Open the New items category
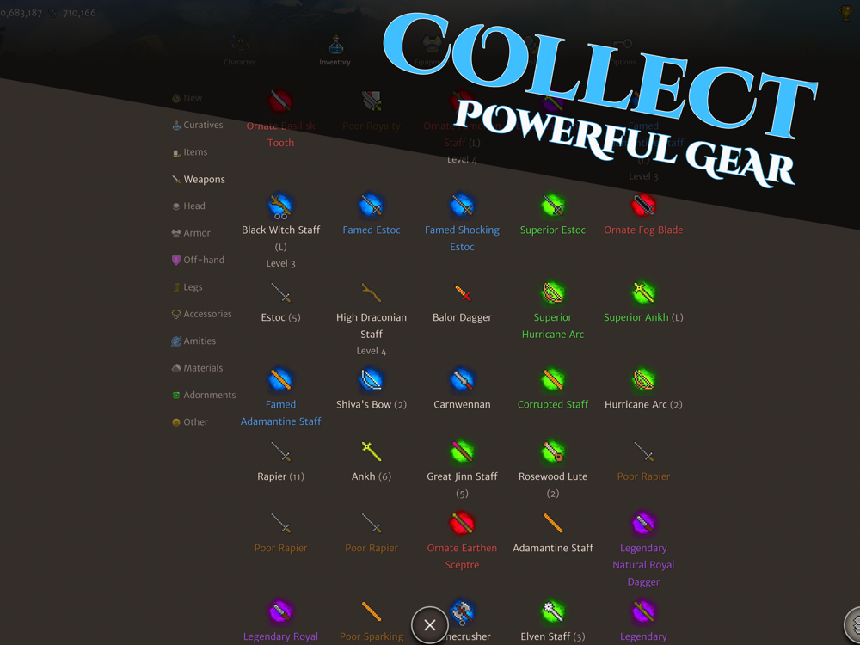Screen dimensions: 860x645 187,98
